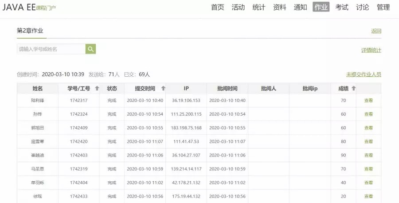The width and height of the screenshot is (399, 203).
Task: Go to the 管理 section
Action: pos(383,8)
